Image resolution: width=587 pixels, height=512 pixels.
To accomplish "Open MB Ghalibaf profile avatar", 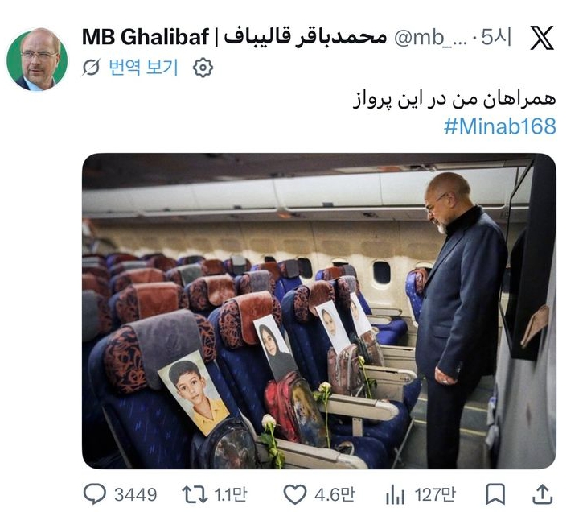I will 37,60.
